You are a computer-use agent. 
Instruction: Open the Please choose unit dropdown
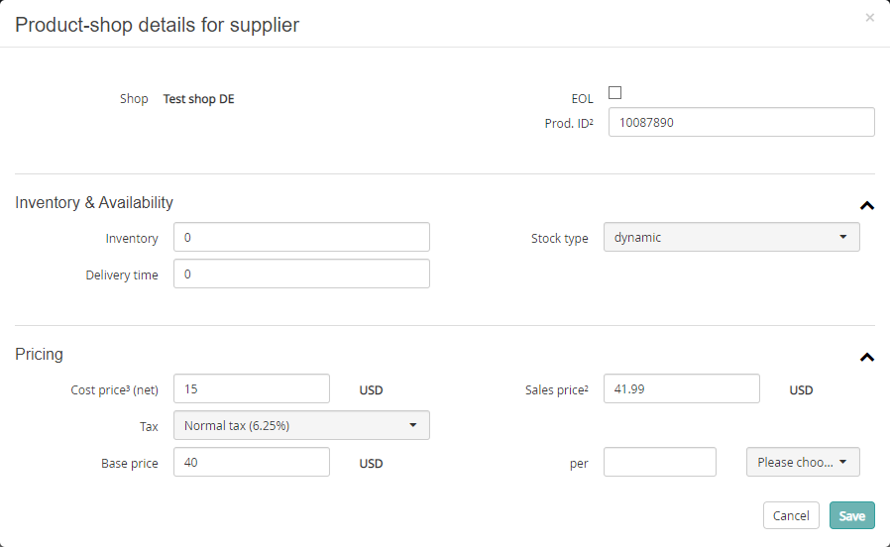[803, 462]
